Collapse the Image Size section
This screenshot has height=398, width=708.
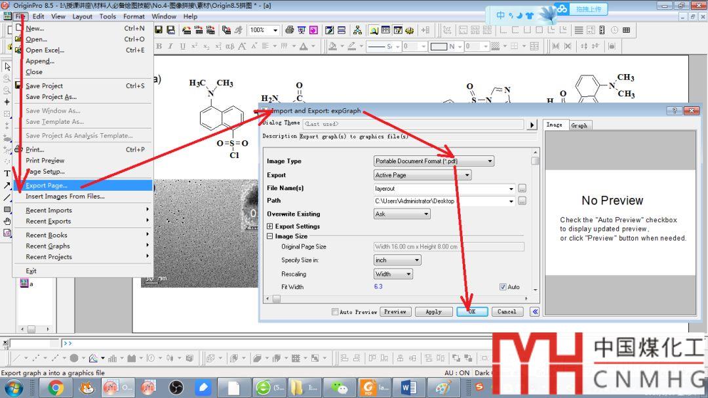(x=270, y=237)
